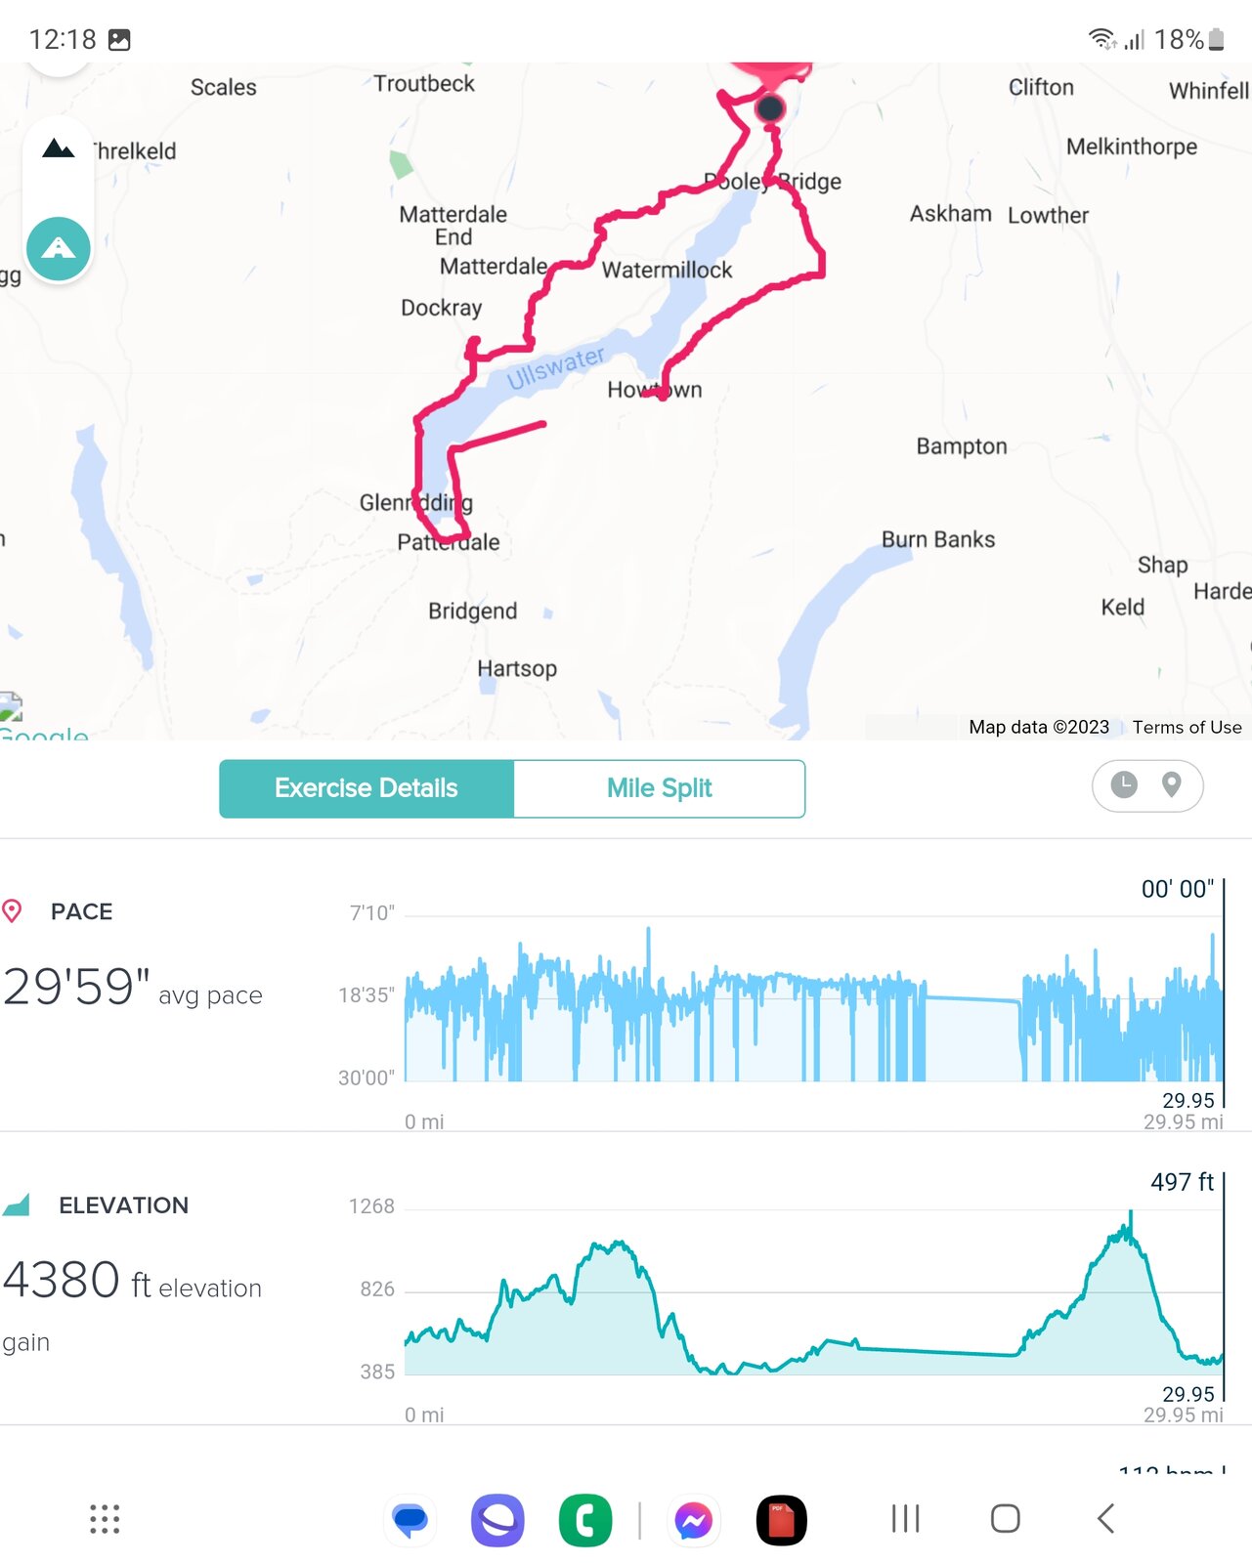Open the red PDF app

pyautogui.click(x=781, y=1520)
